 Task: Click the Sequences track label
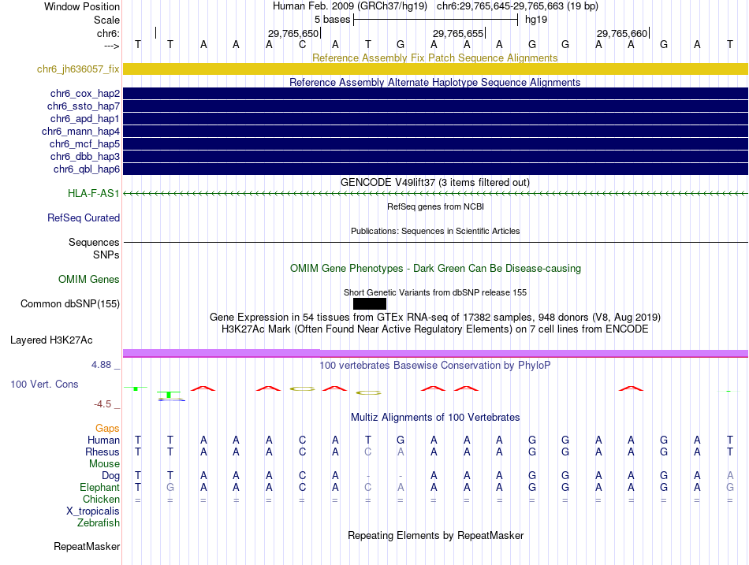click(94, 242)
